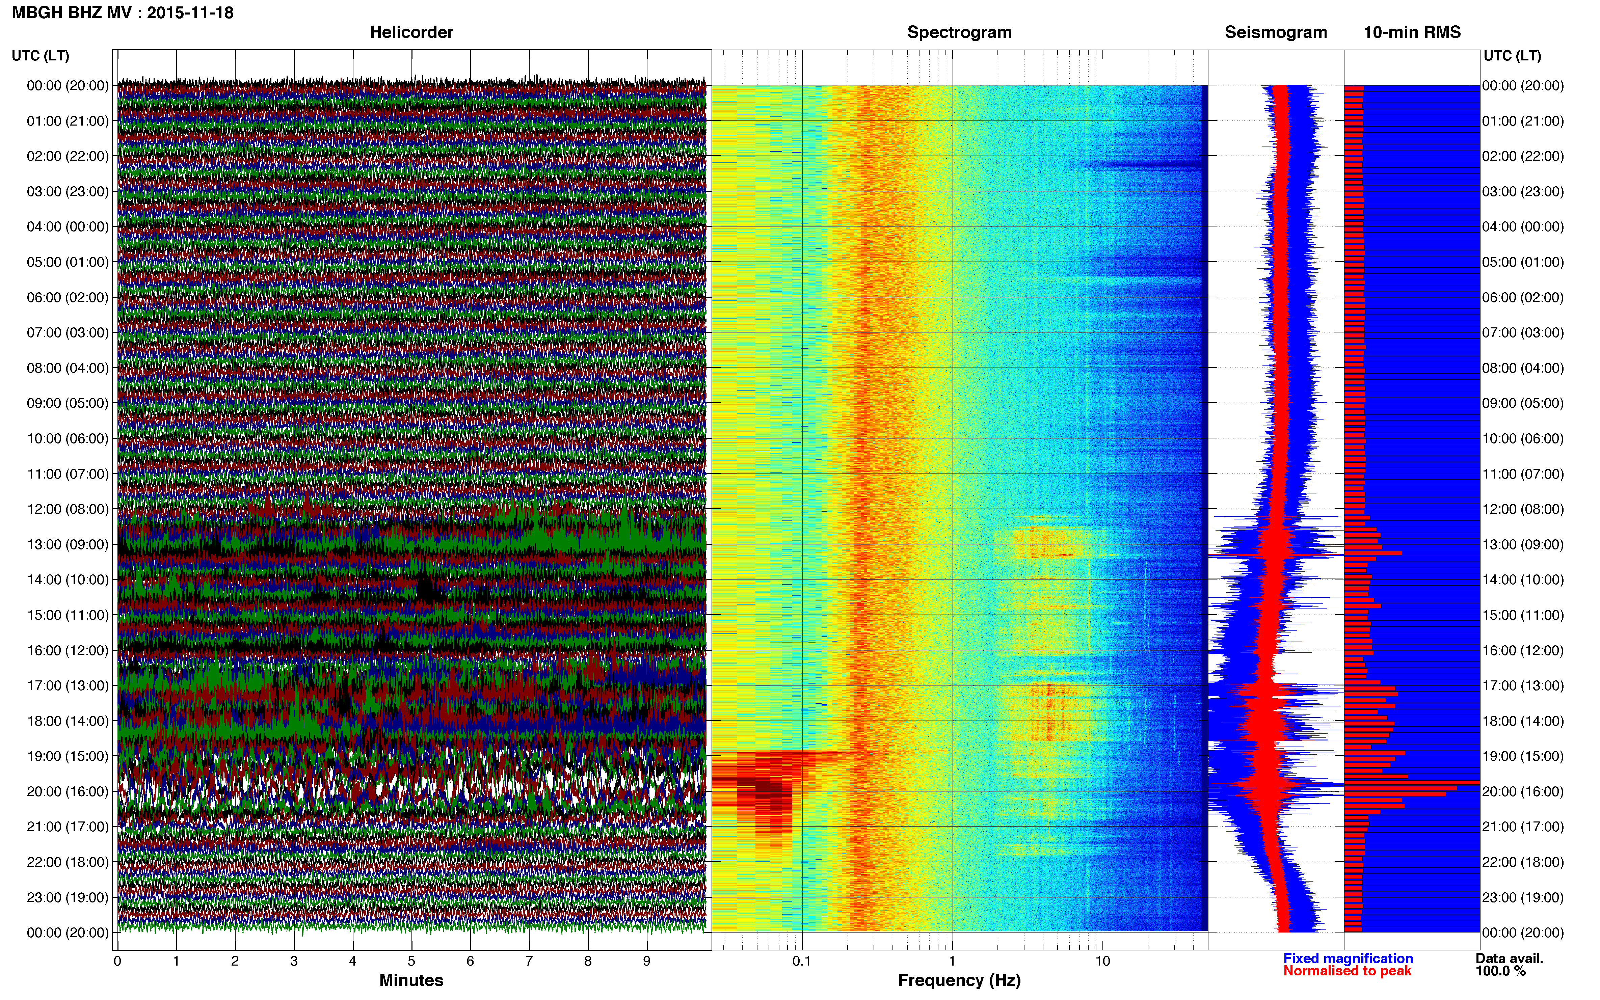Click left-axis time label '21:00 (17:00)'

(68, 827)
